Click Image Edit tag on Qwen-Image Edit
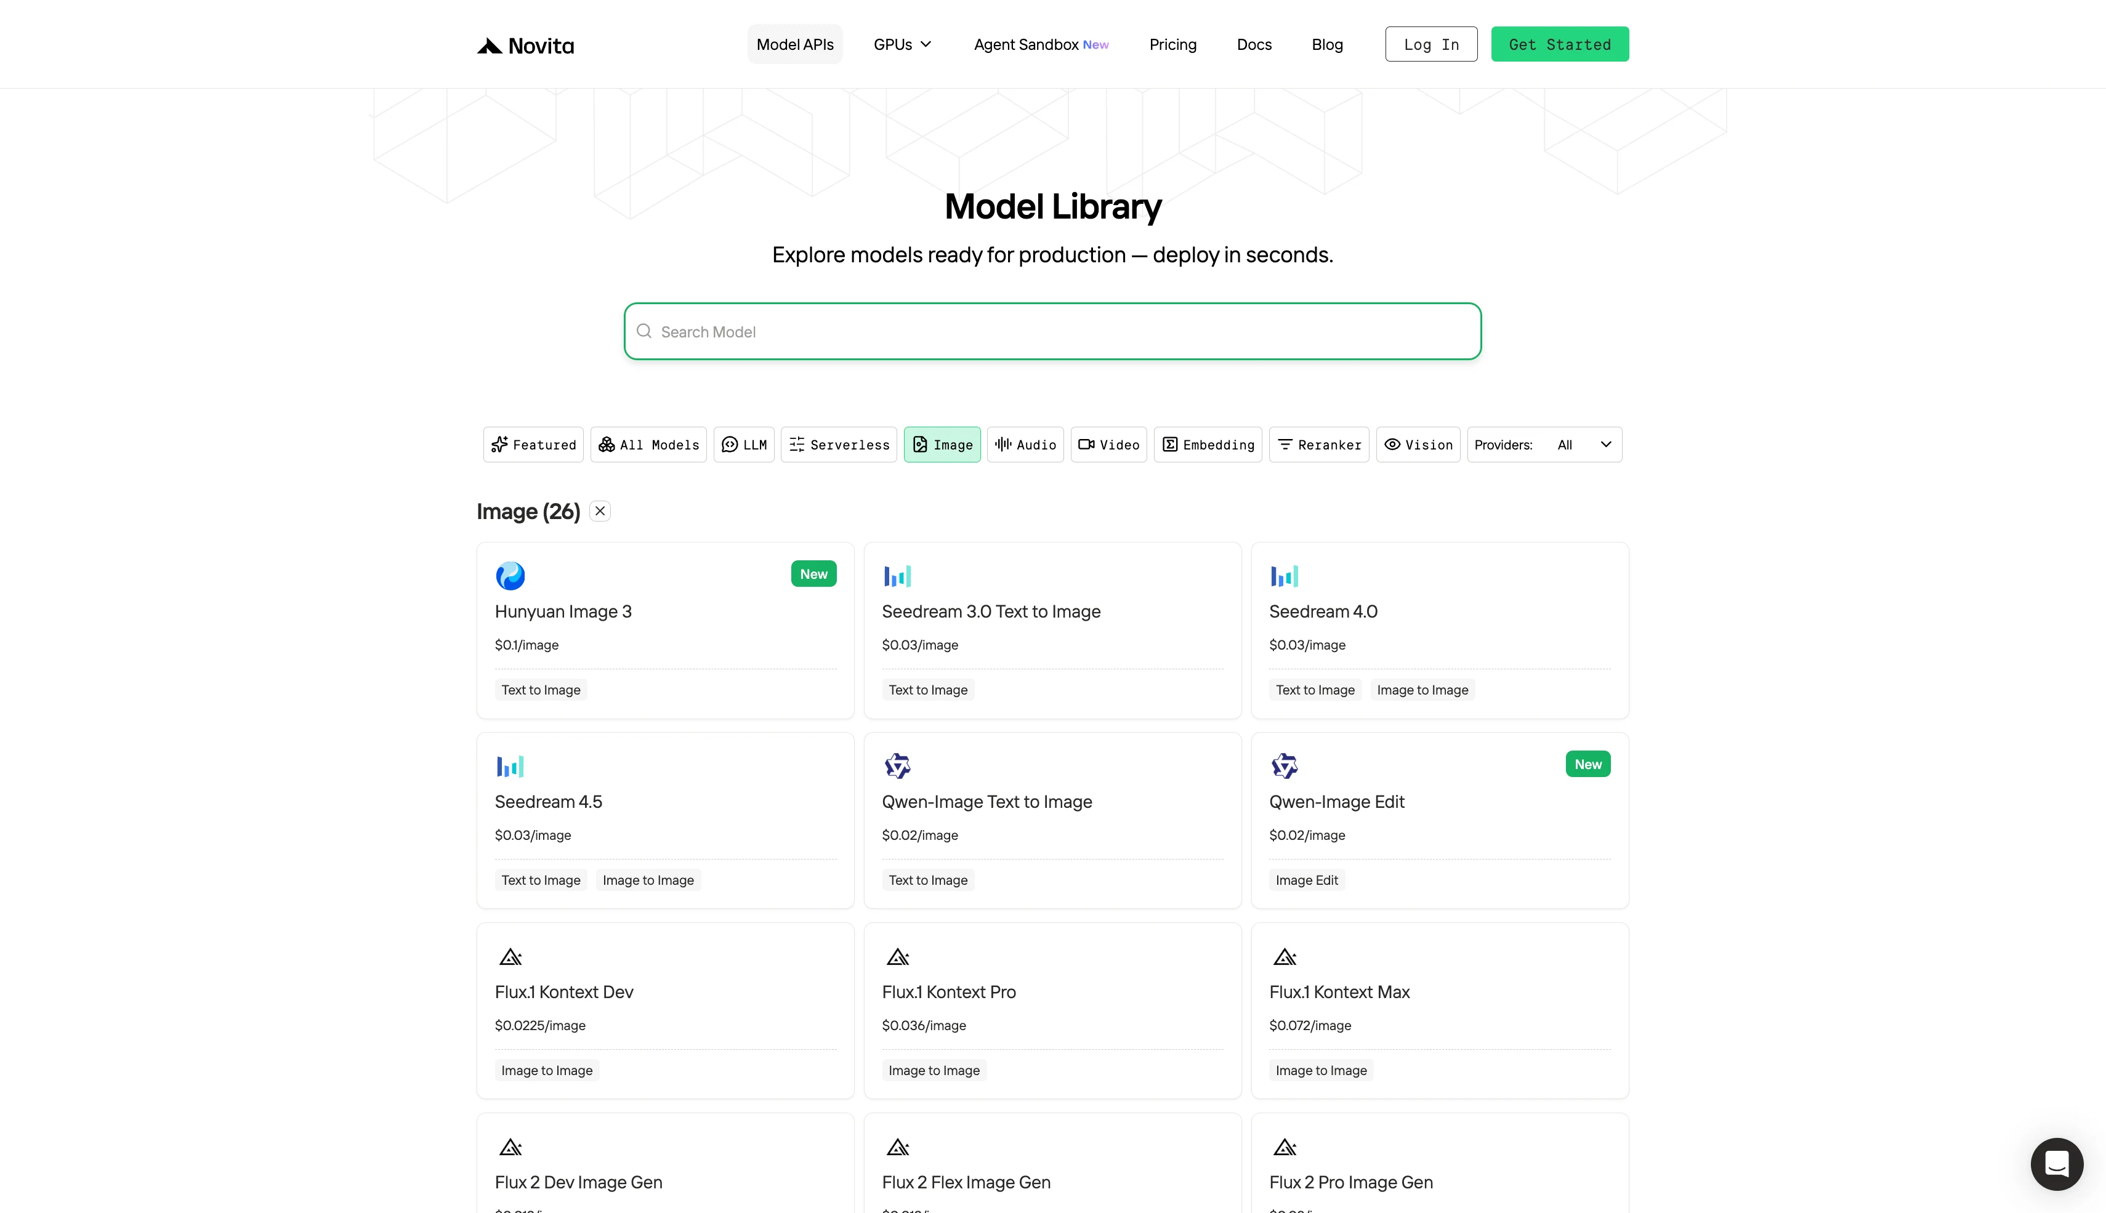This screenshot has width=2106, height=1213. pyautogui.click(x=1306, y=880)
